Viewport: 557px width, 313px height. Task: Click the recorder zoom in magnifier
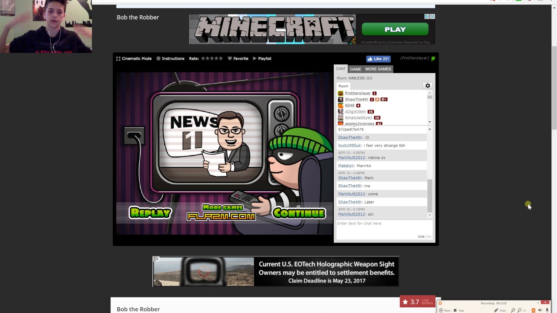[513, 310]
